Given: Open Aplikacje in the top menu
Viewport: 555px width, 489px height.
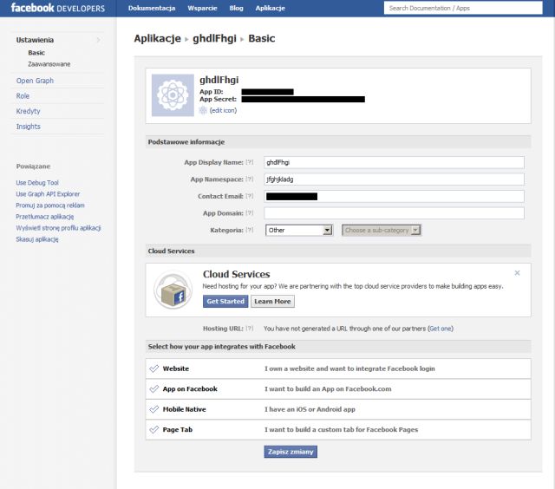Looking at the screenshot, I should coord(271,8).
